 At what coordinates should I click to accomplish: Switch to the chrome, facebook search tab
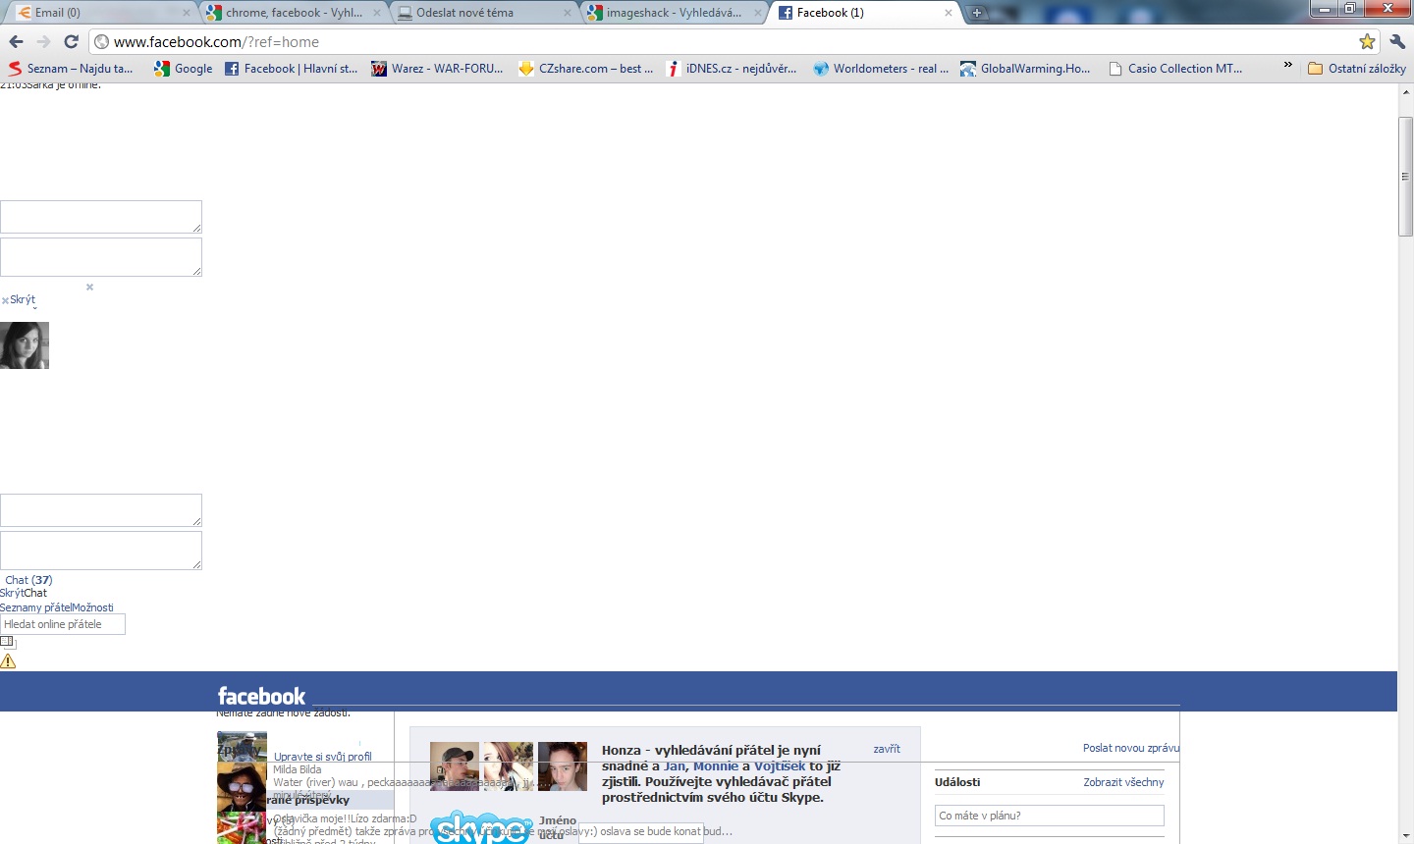[294, 13]
